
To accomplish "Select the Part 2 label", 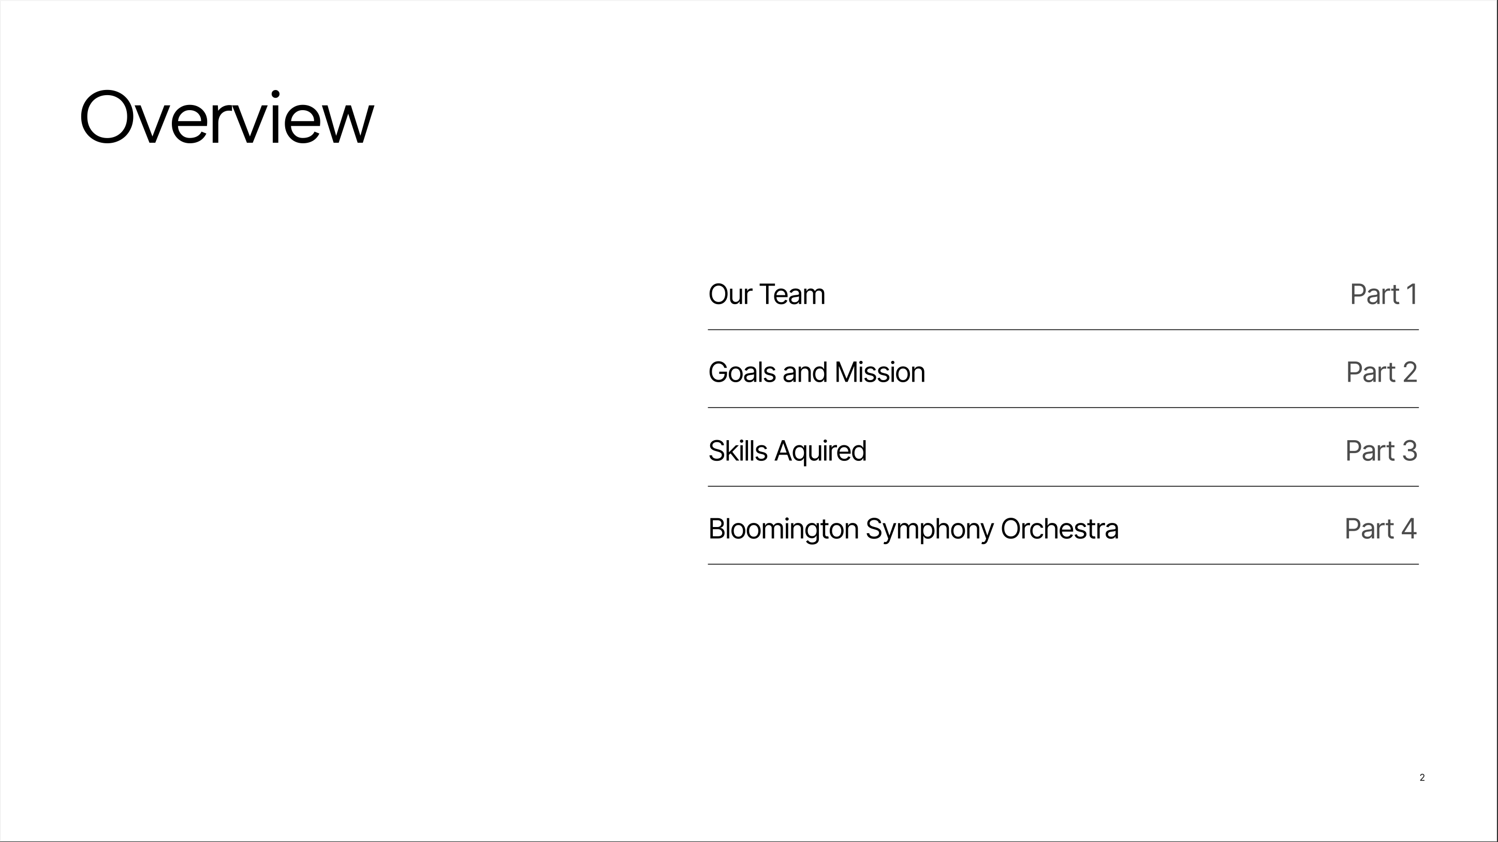I will pyautogui.click(x=1382, y=372).
